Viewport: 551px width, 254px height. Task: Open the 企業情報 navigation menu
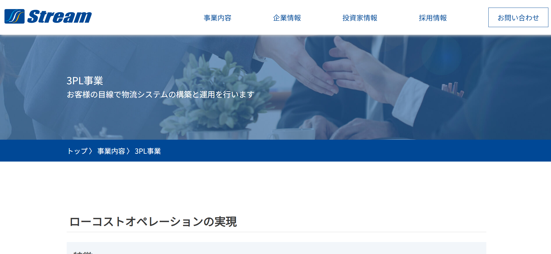[287, 18]
